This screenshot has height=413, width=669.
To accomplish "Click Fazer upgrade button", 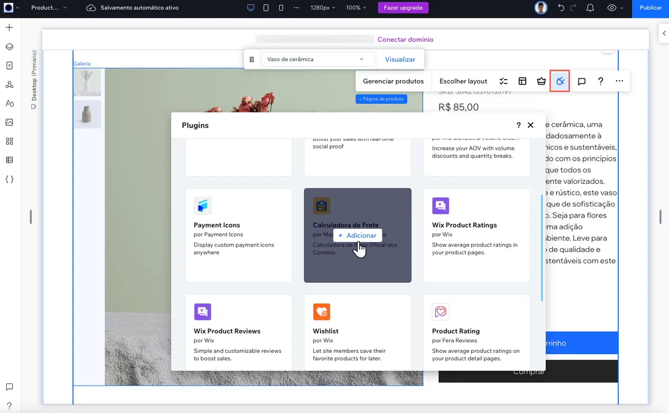I will 403,8.
